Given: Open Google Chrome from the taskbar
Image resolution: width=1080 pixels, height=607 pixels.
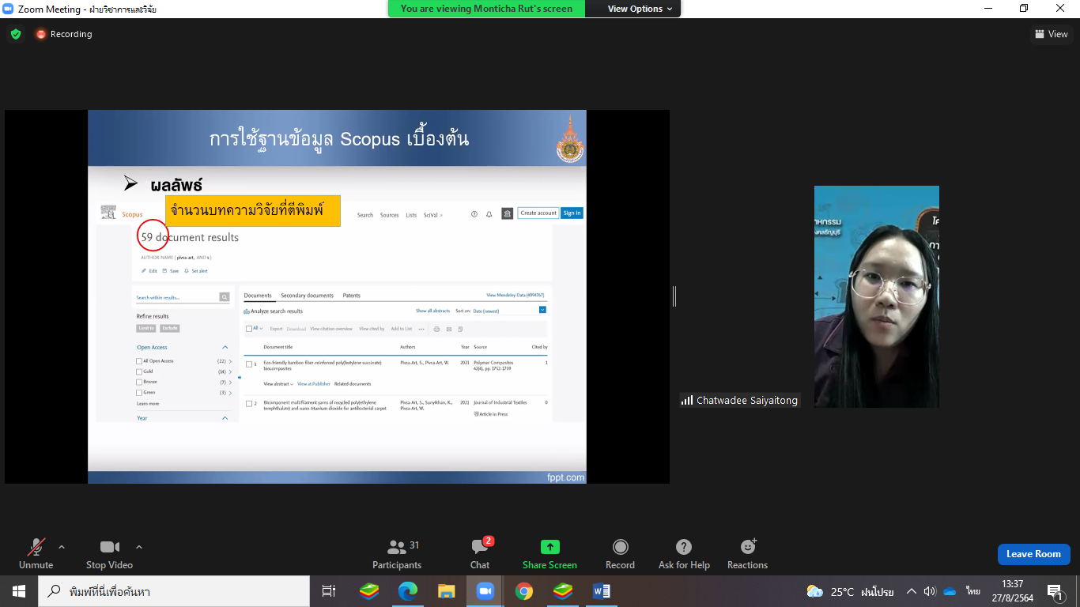Looking at the screenshot, I should click(x=523, y=591).
